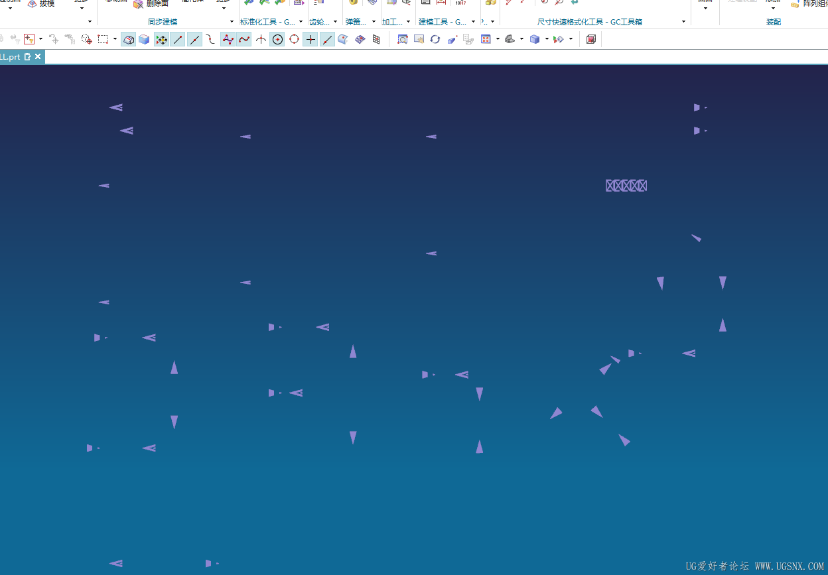828x575 pixels.
Task: Click the 标准化工具 group label
Action: pyautogui.click(x=268, y=22)
